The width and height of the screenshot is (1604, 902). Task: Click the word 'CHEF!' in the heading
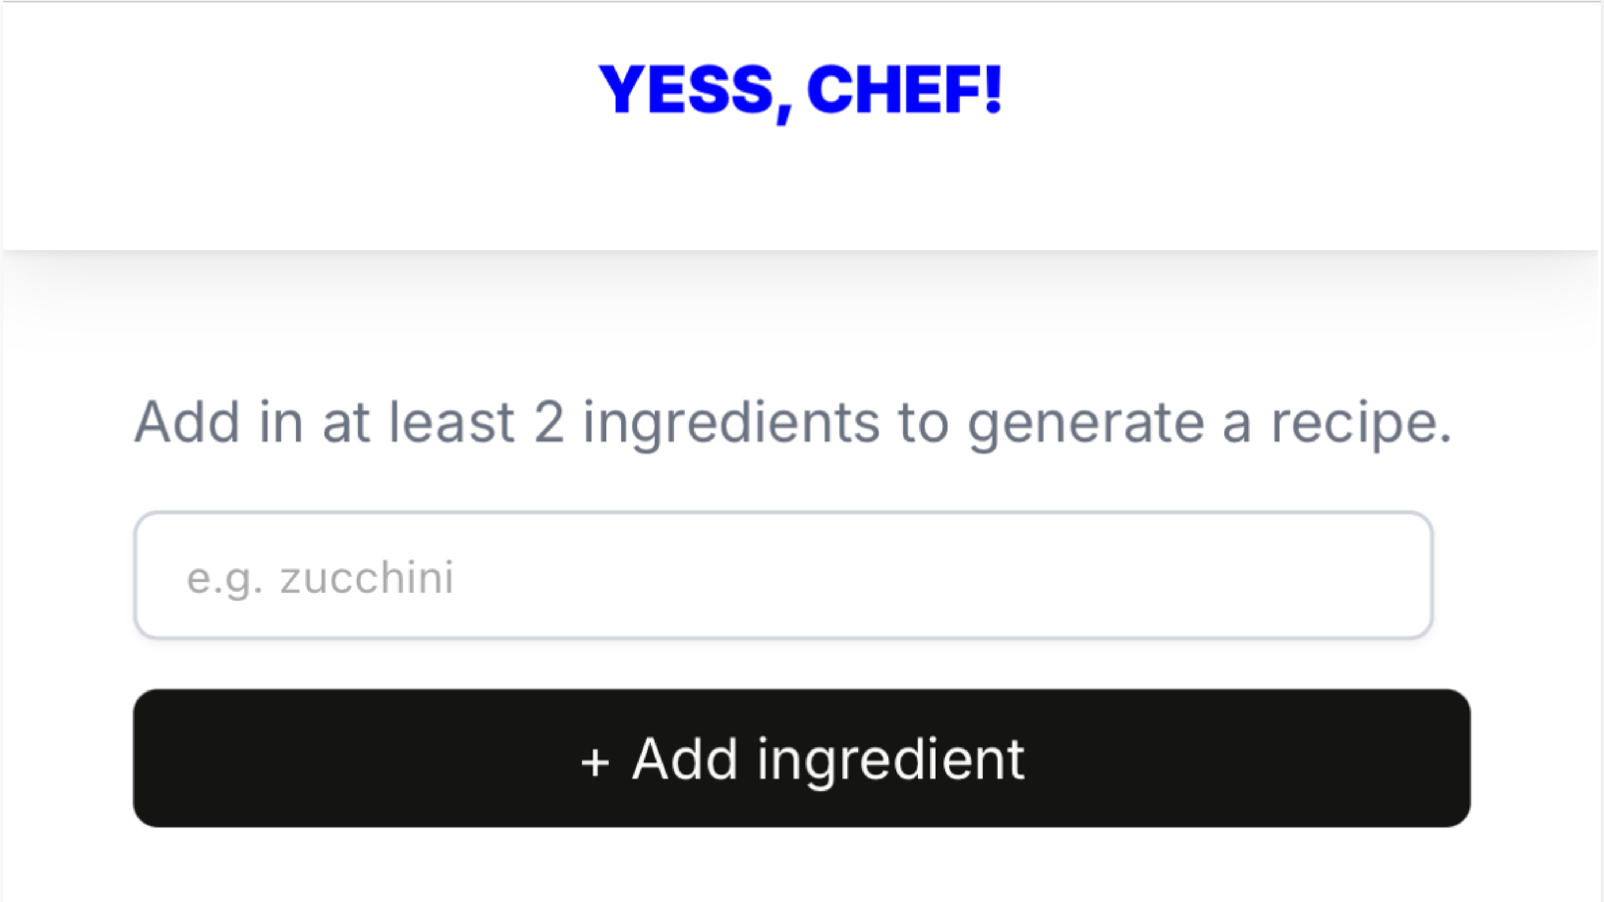click(x=903, y=90)
